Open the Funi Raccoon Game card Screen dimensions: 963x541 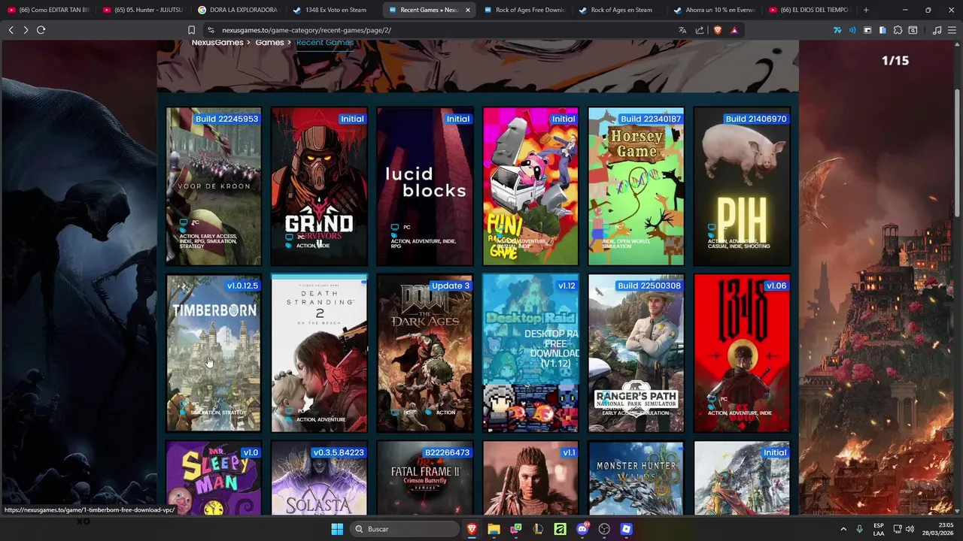[x=530, y=186]
